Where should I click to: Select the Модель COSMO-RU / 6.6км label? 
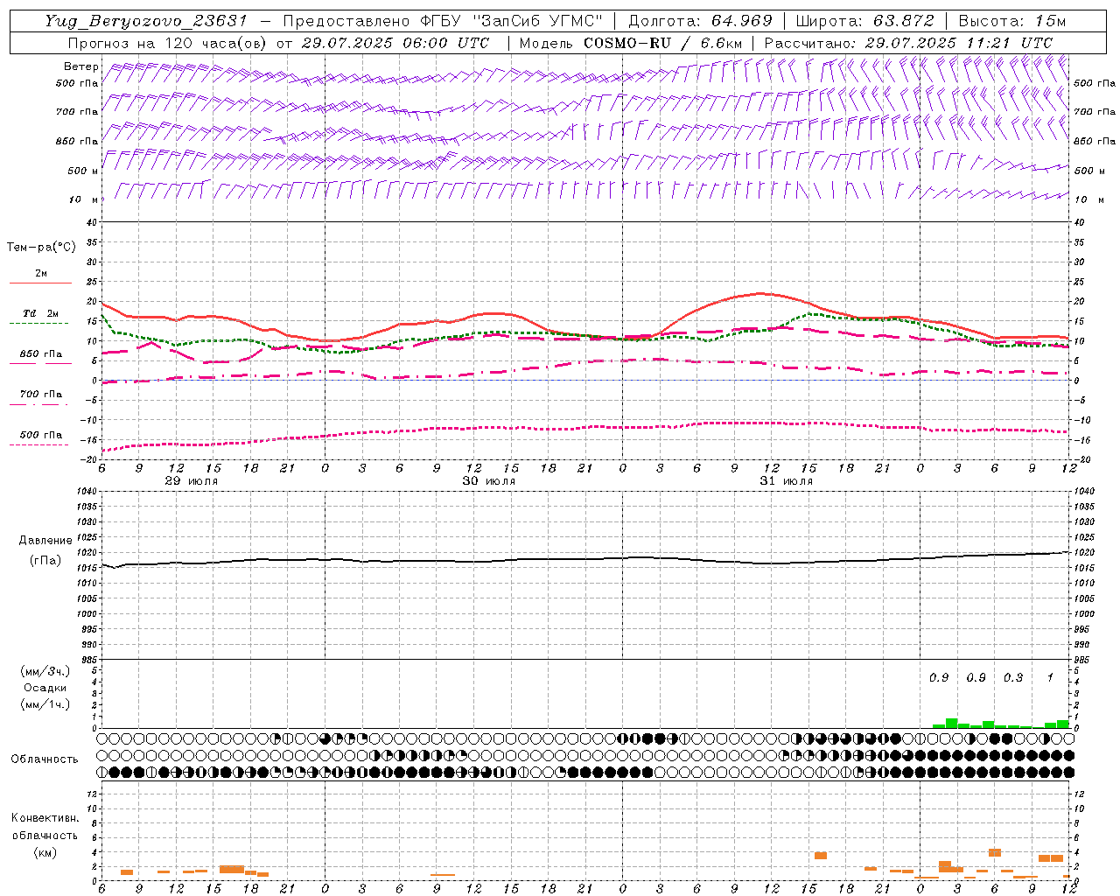631,43
